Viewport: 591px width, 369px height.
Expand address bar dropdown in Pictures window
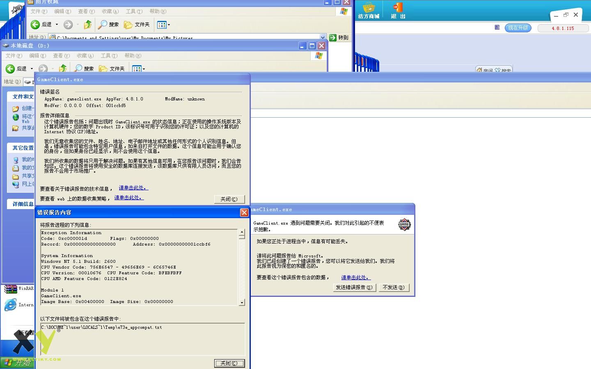323,37
